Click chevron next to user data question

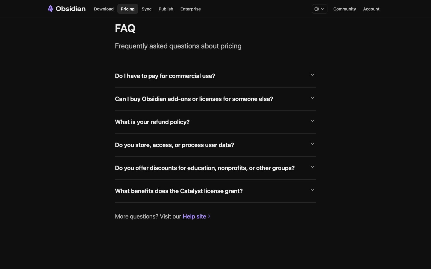click(x=312, y=144)
